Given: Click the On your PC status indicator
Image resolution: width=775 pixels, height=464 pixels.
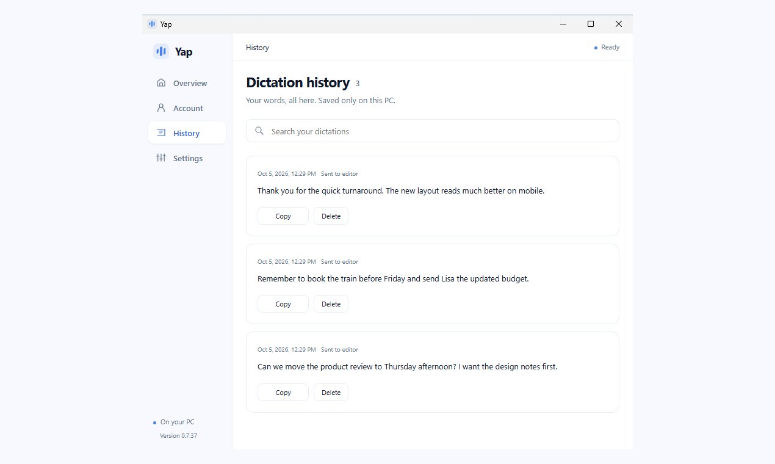Looking at the screenshot, I should coord(174,422).
